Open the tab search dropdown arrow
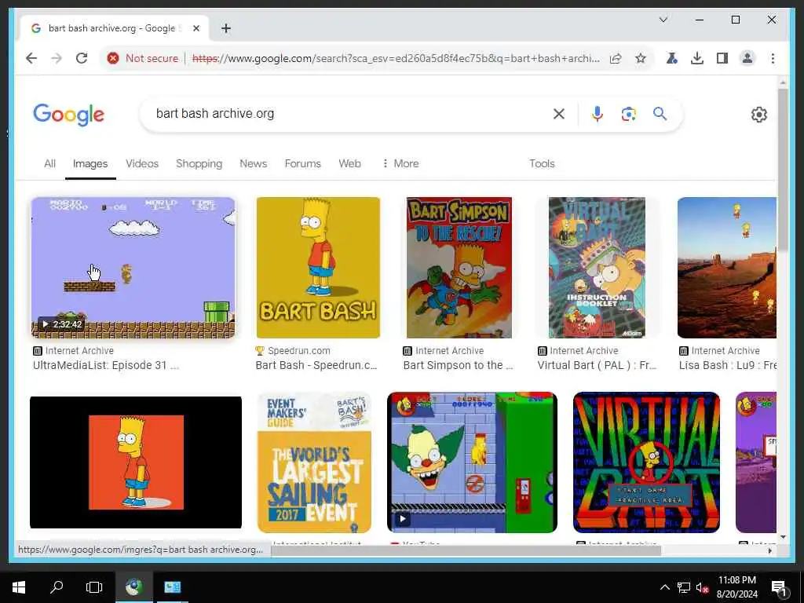Image resolution: width=804 pixels, height=603 pixels. [x=663, y=20]
